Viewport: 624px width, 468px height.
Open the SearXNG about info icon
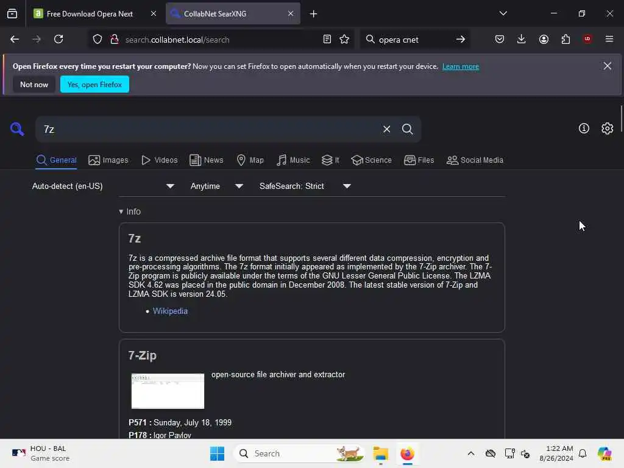tap(584, 129)
